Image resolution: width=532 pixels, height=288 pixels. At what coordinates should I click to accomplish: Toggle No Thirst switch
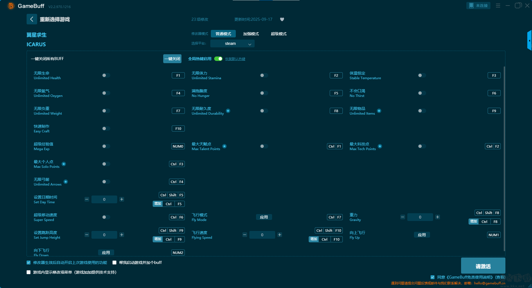pyautogui.click(x=422, y=93)
